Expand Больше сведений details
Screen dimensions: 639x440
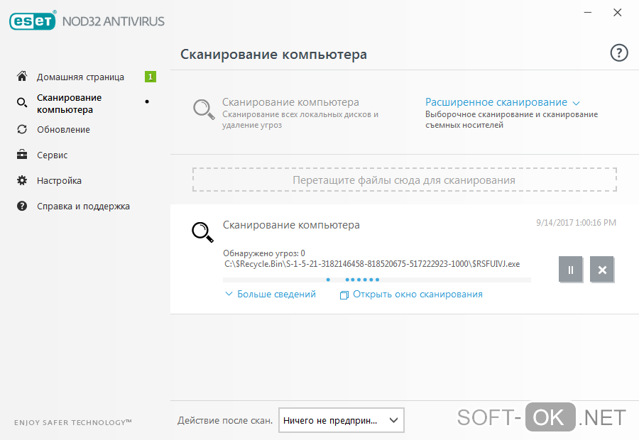pyautogui.click(x=271, y=294)
